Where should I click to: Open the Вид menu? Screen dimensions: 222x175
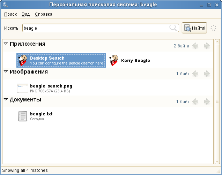(x=25, y=14)
